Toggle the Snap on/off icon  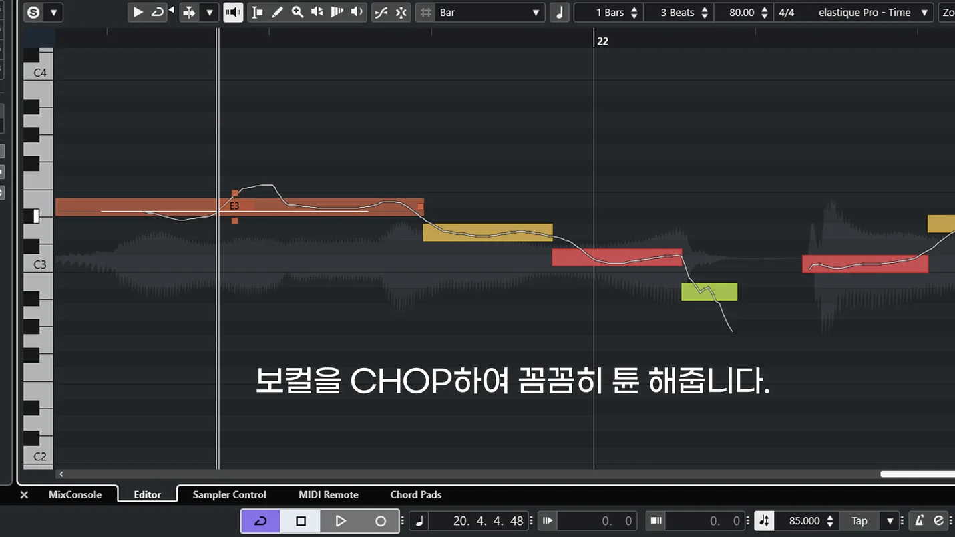click(x=401, y=12)
